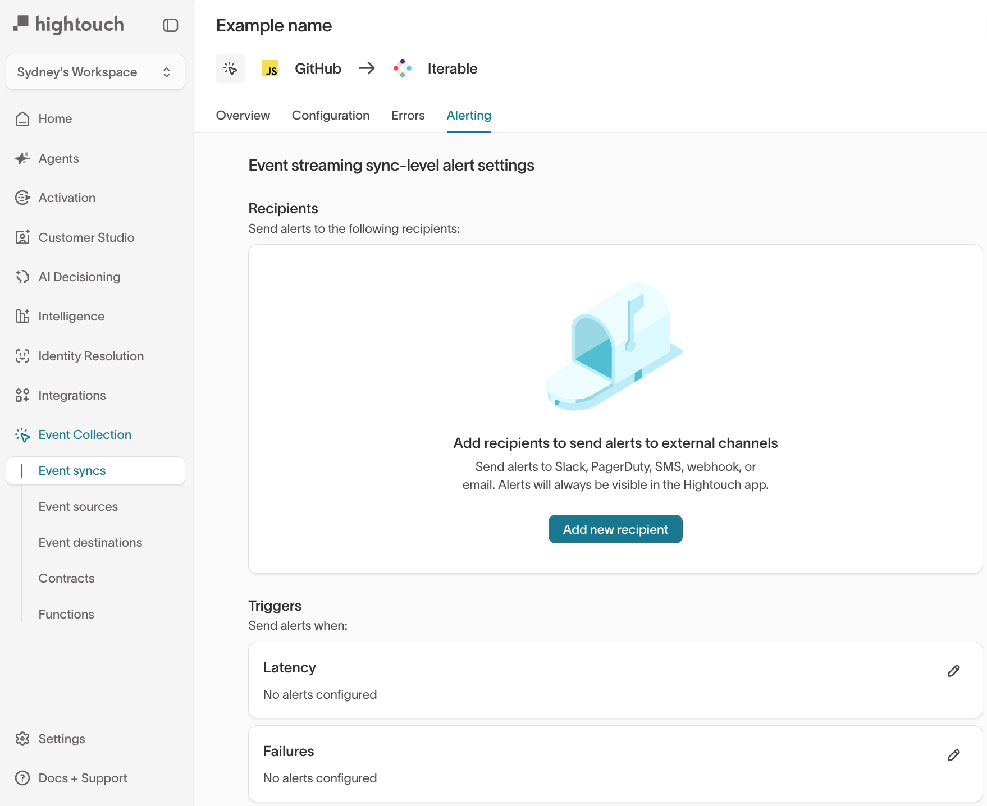Select the Home icon in sidebar
The height and width of the screenshot is (806, 987).
point(22,118)
